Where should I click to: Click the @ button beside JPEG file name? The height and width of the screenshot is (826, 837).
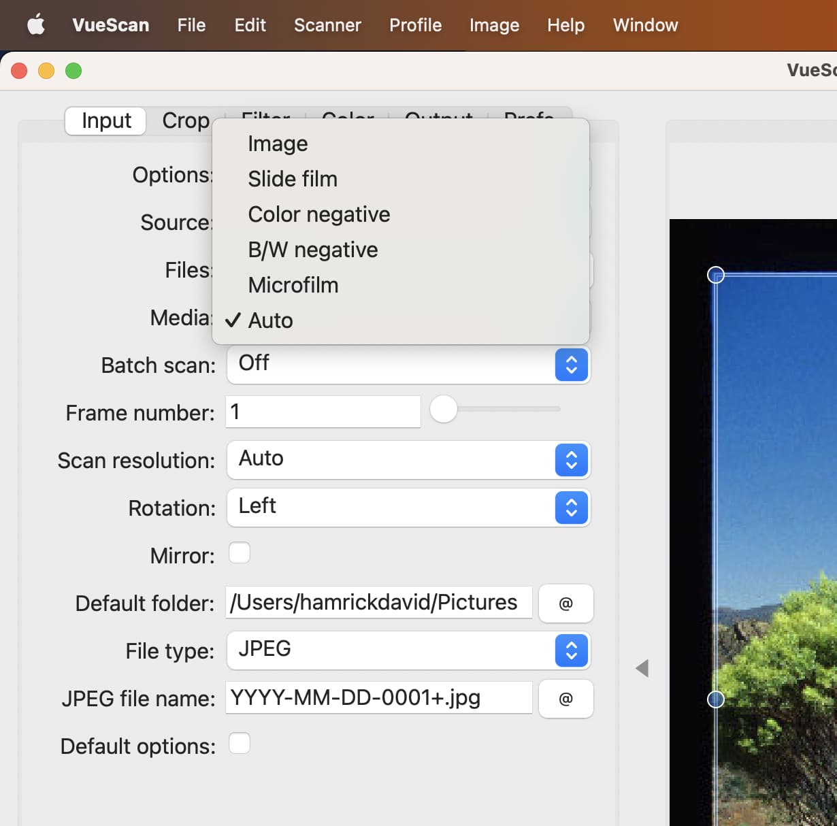[x=565, y=699]
